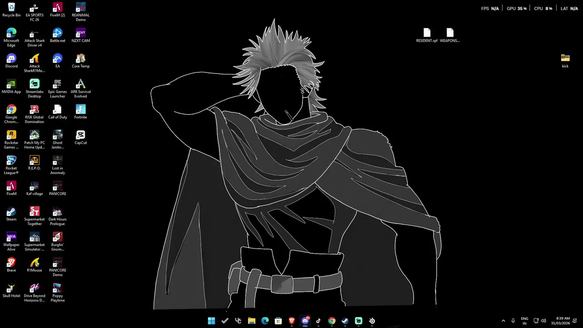Screen dimensions: 583x328
Task: Select the FiveM (2) desktop shortcut
Action: pos(57,10)
